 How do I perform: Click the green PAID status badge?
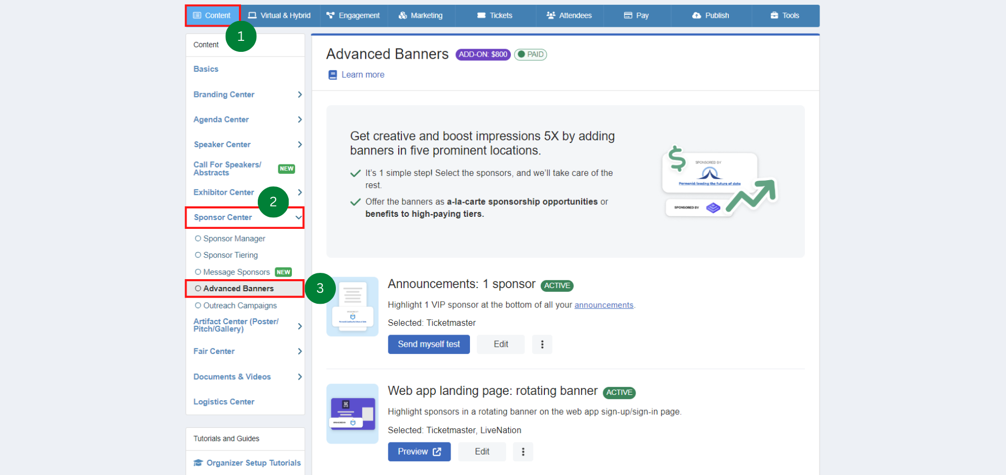tap(530, 54)
